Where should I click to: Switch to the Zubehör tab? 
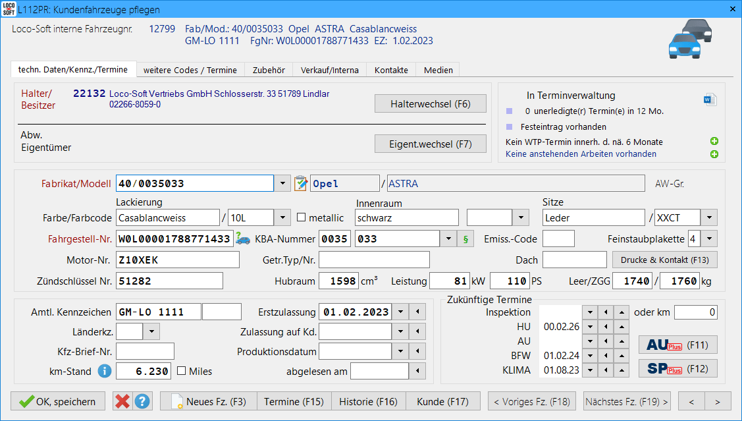coord(269,70)
